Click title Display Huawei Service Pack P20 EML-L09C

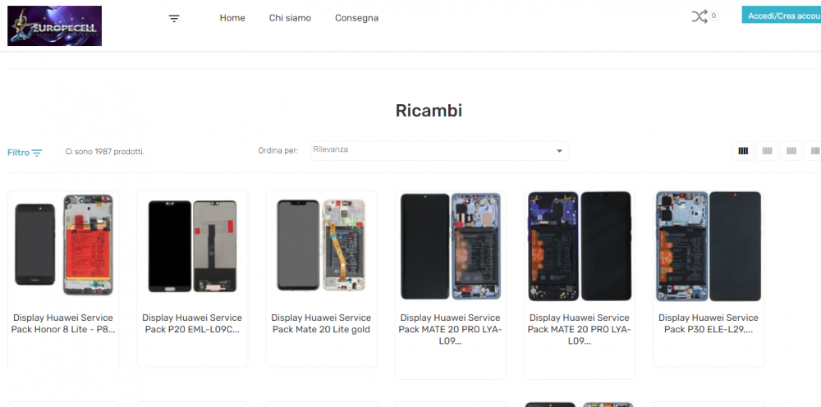192,324
